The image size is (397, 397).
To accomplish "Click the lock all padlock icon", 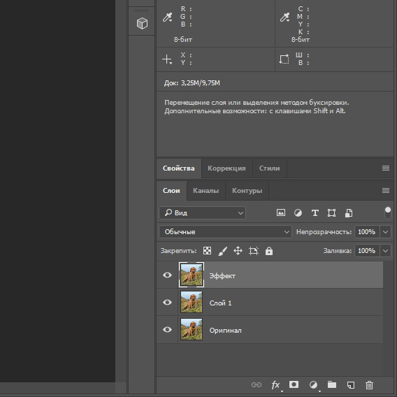I will tap(269, 251).
